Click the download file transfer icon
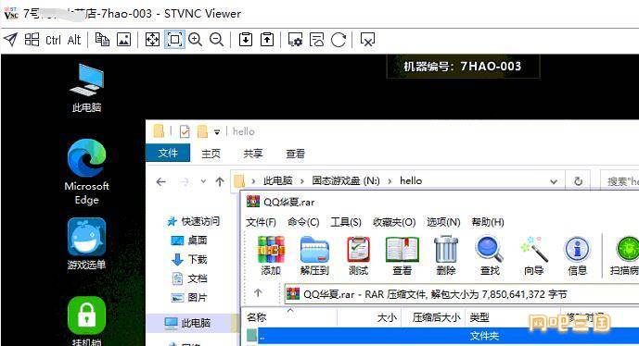The height and width of the screenshot is (346, 639). tap(246, 40)
